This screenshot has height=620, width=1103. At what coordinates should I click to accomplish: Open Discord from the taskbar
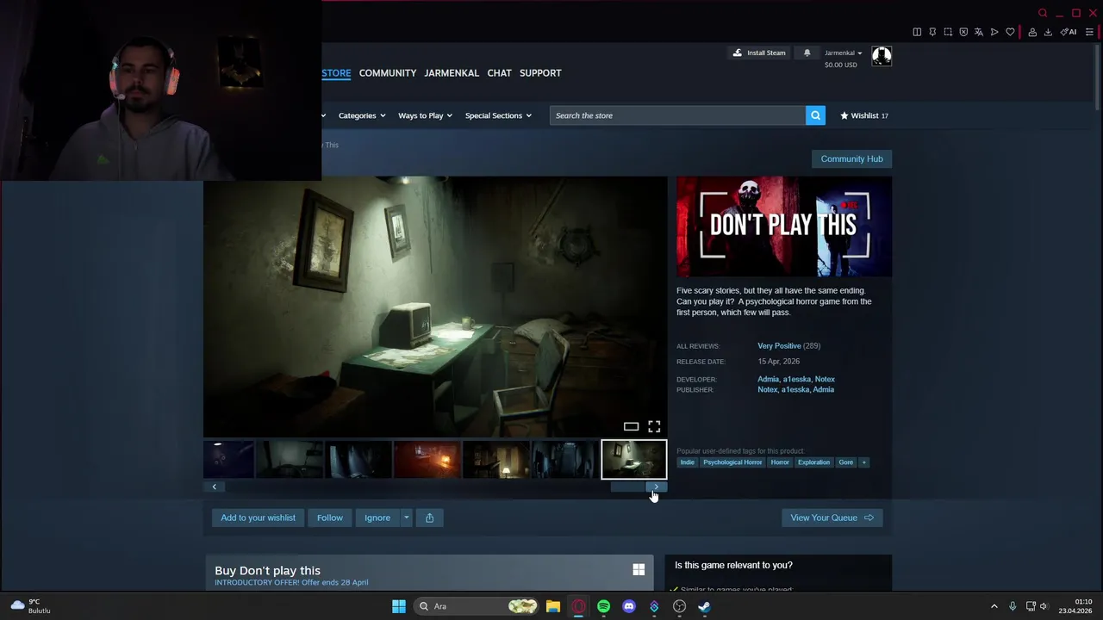click(x=629, y=606)
